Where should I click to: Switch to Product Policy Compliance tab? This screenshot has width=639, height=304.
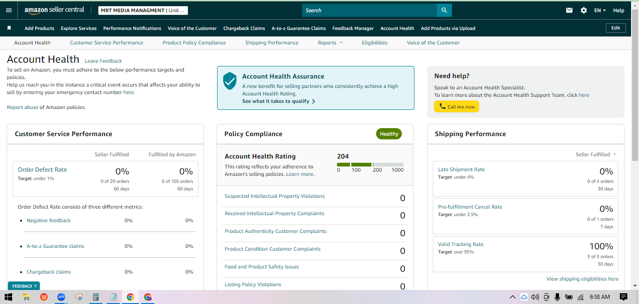194,43
